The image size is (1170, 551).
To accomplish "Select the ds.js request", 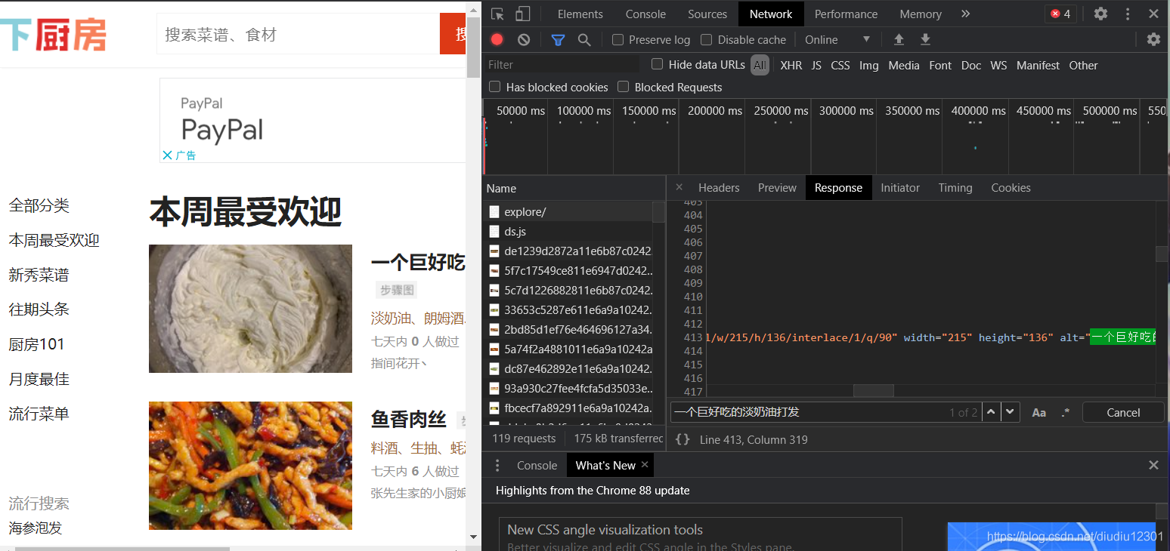I will [x=568, y=231].
